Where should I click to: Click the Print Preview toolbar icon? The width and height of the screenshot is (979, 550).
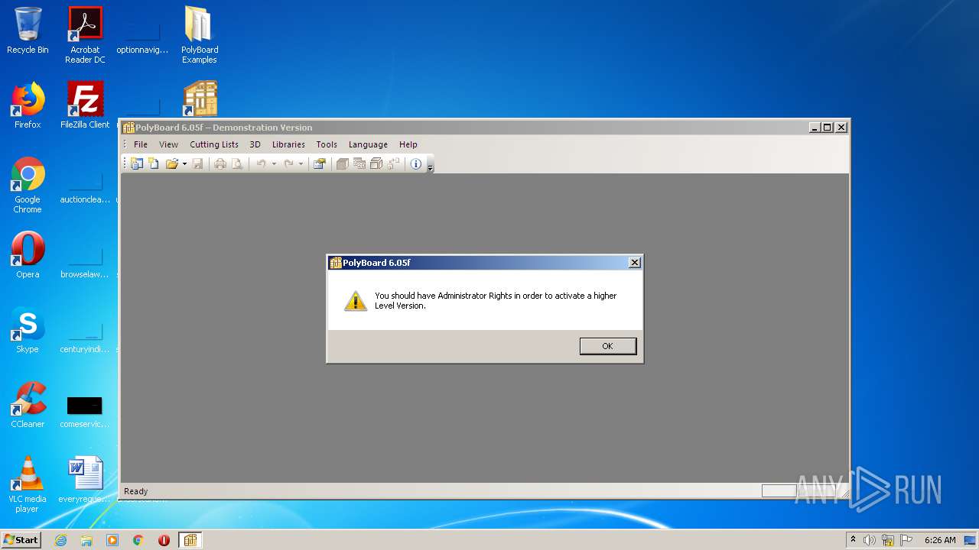pyautogui.click(x=237, y=163)
